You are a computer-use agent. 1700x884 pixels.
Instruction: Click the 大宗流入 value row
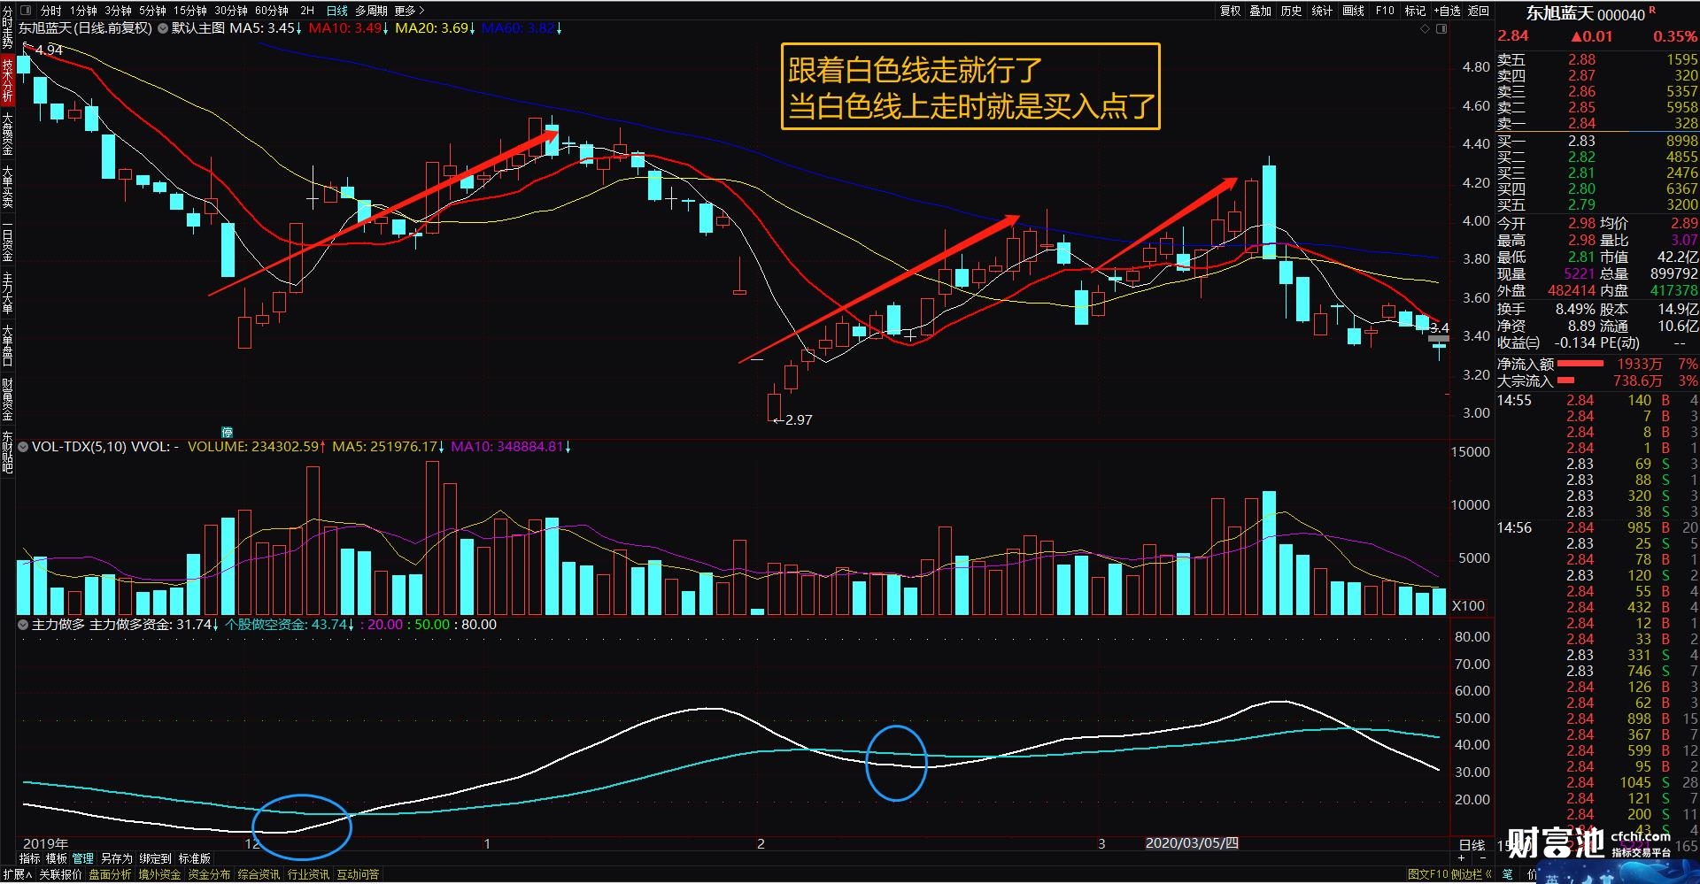(x=1597, y=381)
